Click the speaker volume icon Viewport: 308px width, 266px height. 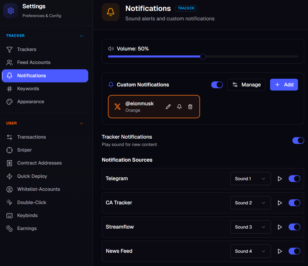(111, 49)
